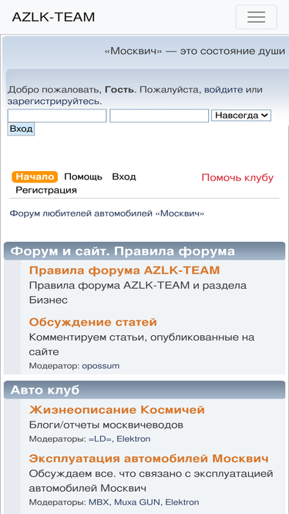This screenshot has height=514, width=289.
Task: Click the Вход submit button
Action: coord(21,129)
